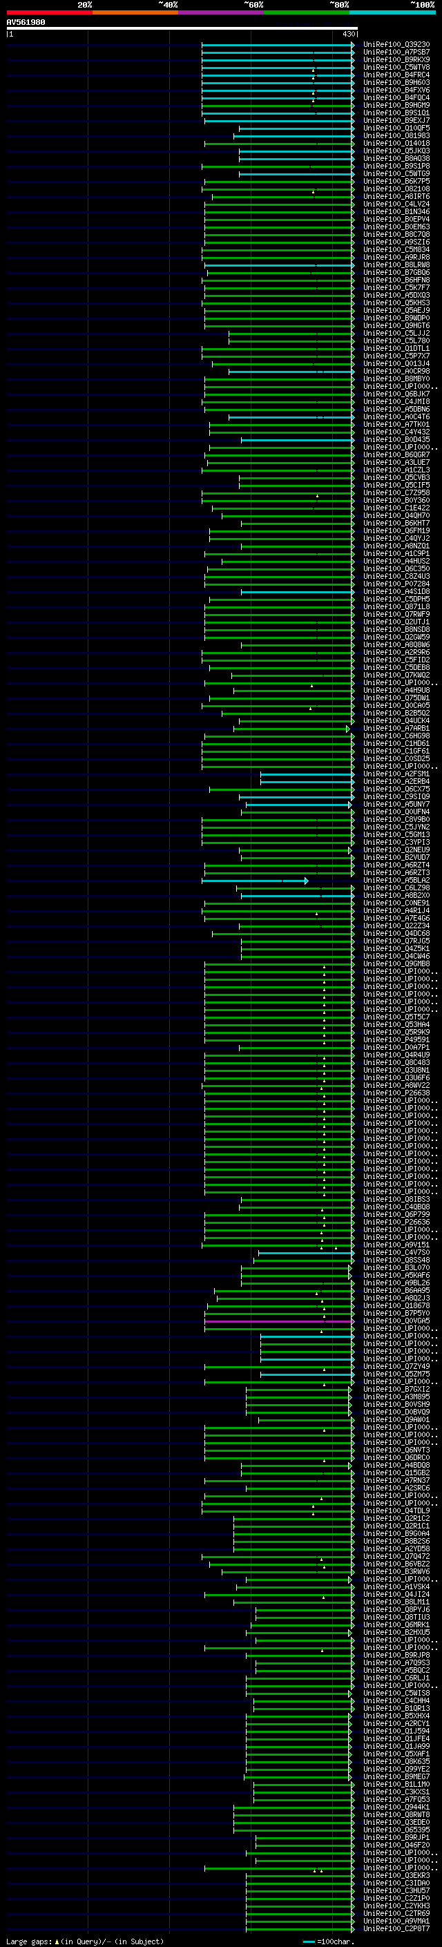
Task: Select hit label UniRef100_O81983
Action: pyautogui.click(x=396, y=136)
